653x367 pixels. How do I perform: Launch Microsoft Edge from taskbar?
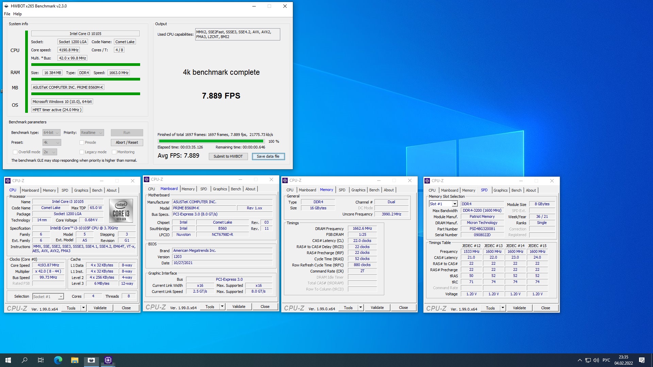click(58, 360)
